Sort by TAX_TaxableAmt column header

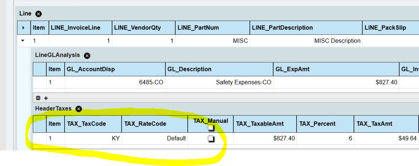pos(265,124)
